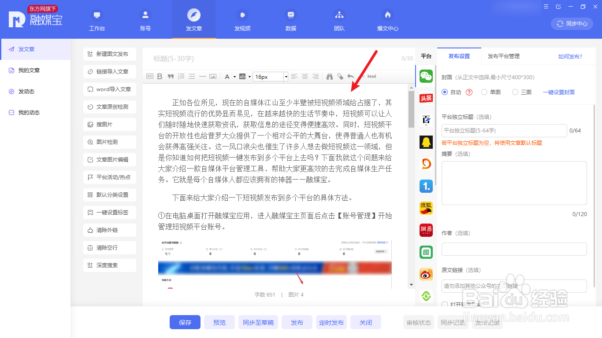Focus the 摘要 summary text area

point(514,183)
